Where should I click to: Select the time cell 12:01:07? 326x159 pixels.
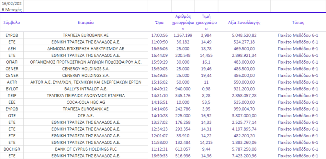click(160, 136)
